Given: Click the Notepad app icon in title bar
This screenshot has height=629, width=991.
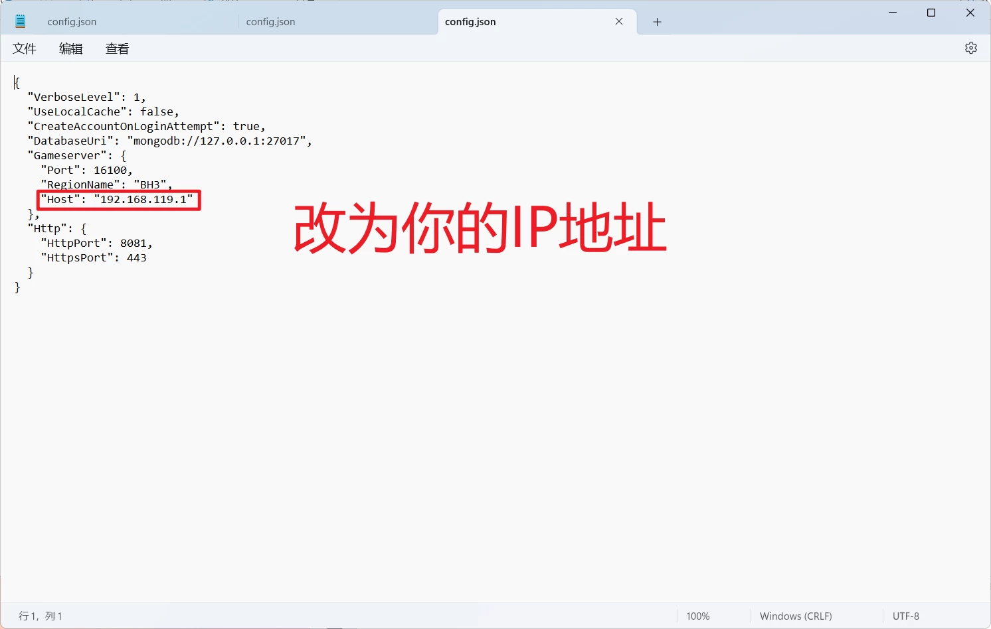Looking at the screenshot, I should click(x=21, y=22).
